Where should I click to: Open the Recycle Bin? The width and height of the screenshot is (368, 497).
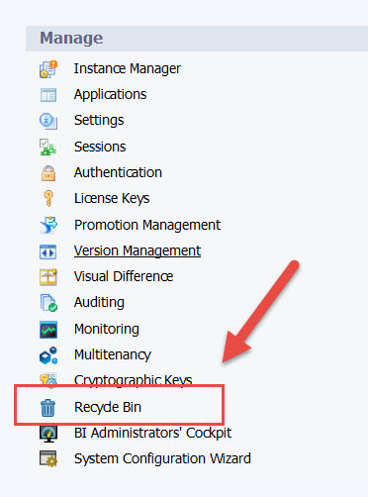[x=108, y=407]
